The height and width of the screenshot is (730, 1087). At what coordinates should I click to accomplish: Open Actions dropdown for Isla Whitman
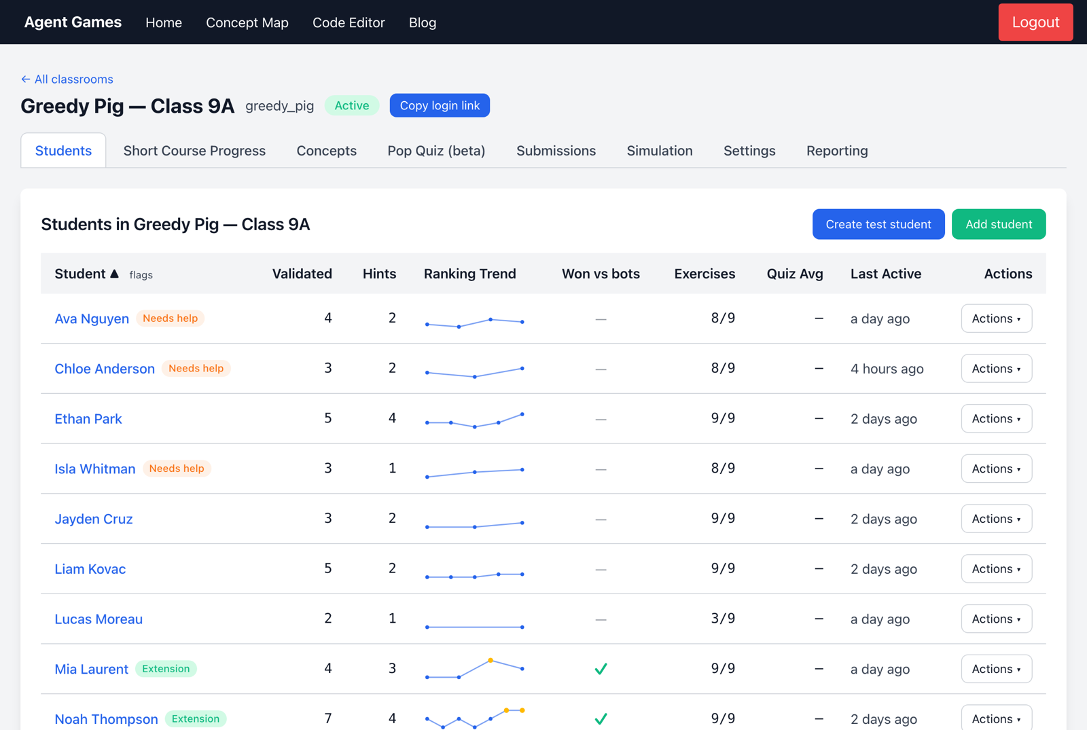(x=997, y=469)
